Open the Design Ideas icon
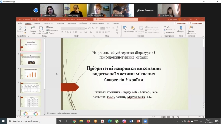The width and height of the screenshot is (221, 124). [191, 28]
